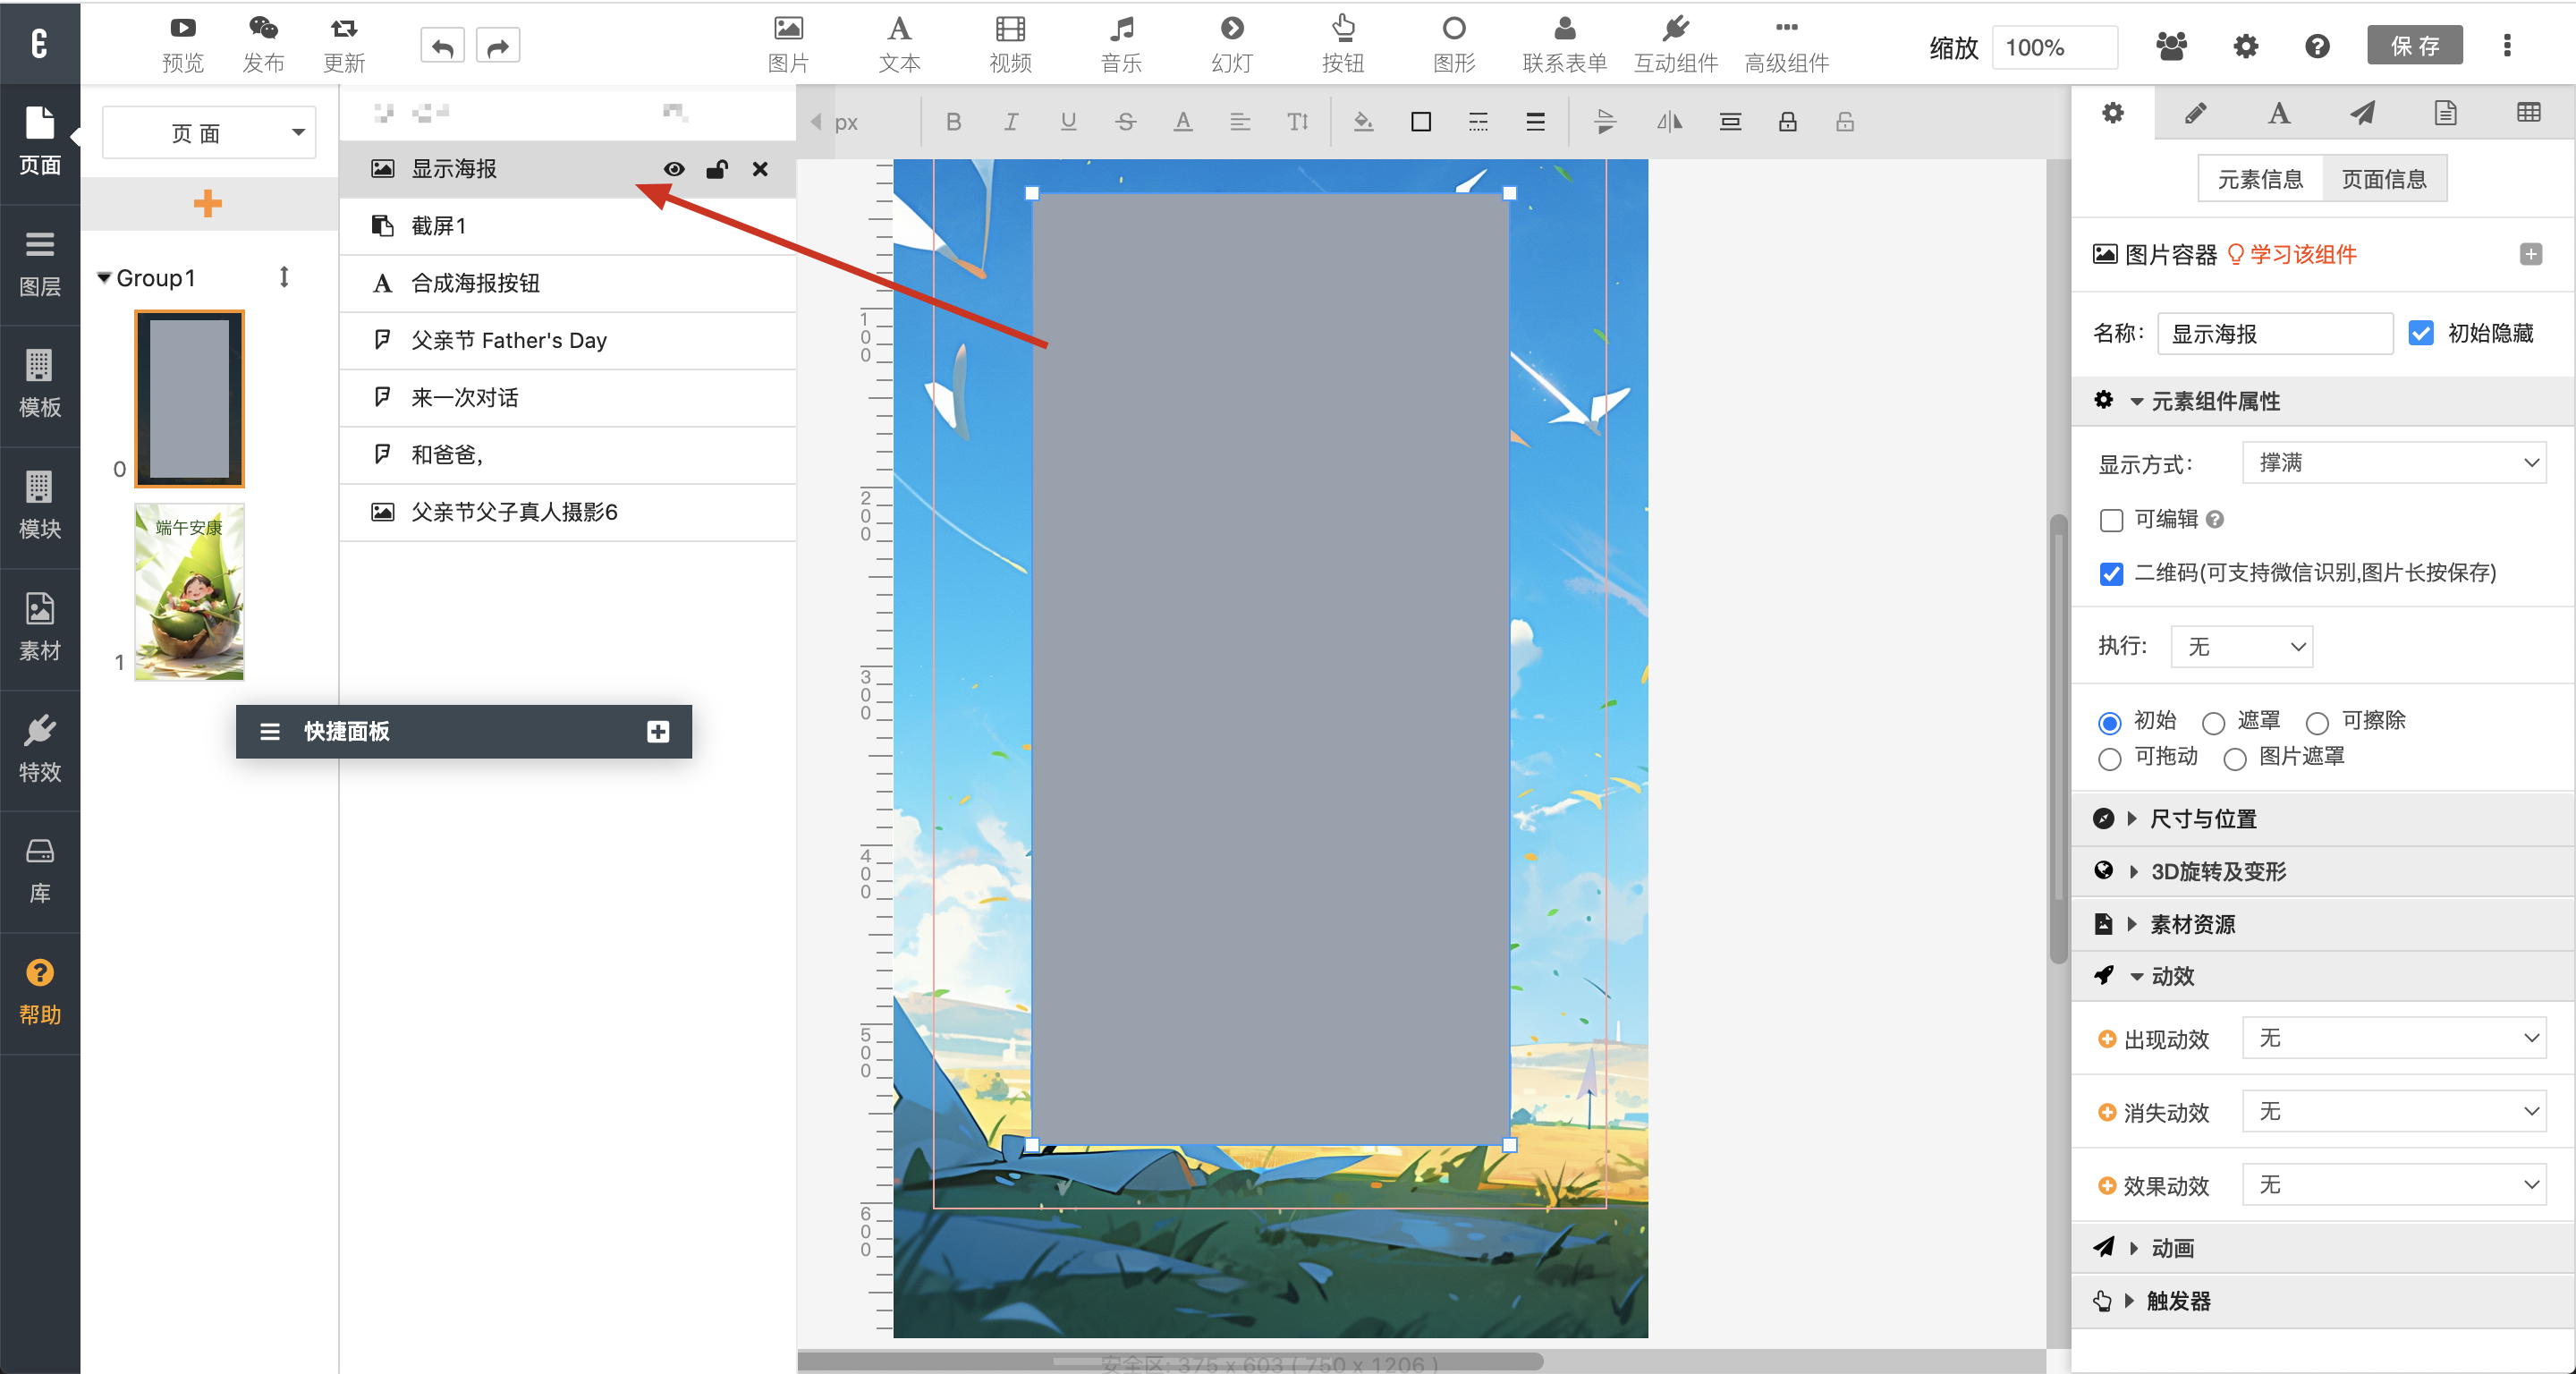
Task: Uncheck the 初始隐藏 checkbox
Action: coord(2421,333)
